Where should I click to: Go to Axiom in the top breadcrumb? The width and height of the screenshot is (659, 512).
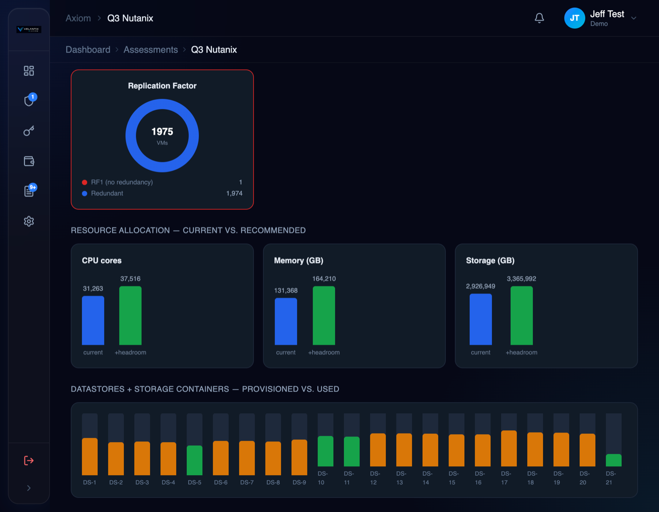[78, 18]
